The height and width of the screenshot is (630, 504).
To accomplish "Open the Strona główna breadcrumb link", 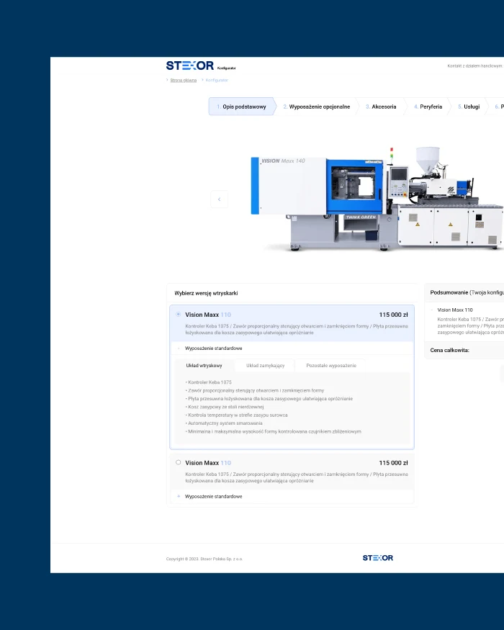I will [x=184, y=81].
